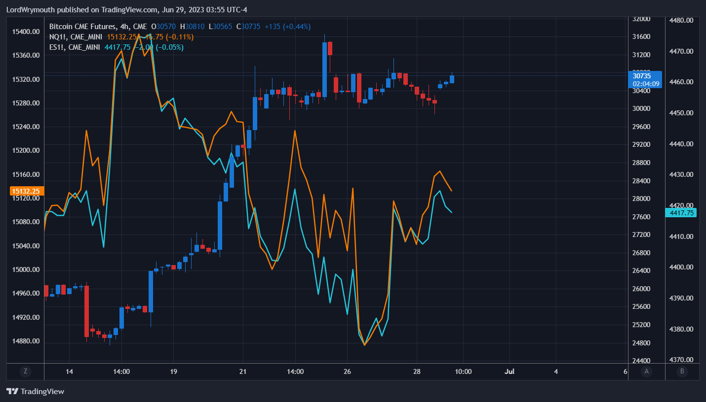The width and height of the screenshot is (706, 402).
Task: Click the cyan 4417.75 axis price tag
Action: 681,213
